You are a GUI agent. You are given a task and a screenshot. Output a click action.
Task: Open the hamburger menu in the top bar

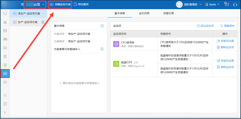tap(22, 4)
